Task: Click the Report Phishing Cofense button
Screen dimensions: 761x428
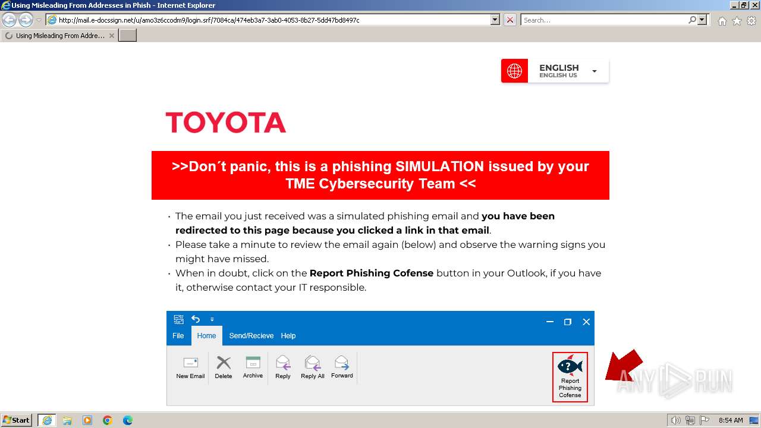Action: 570,377
